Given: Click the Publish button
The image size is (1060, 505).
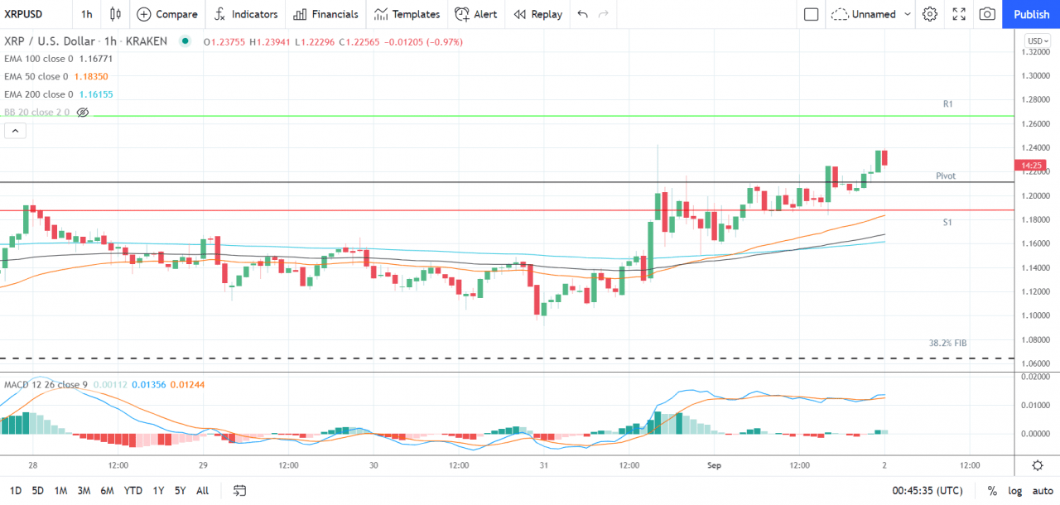Looking at the screenshot, I should (1030, 14).
